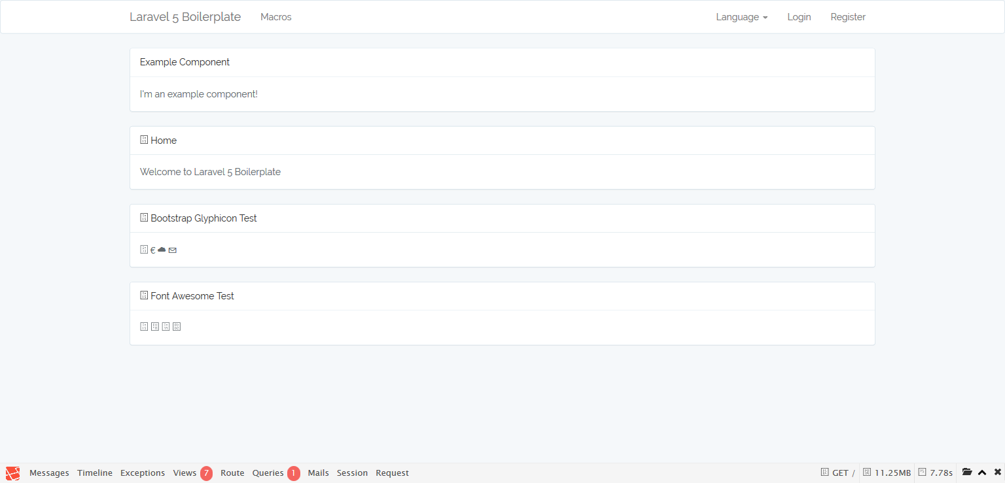Show the Route debugbar tab
Image resolution: width=1005 pixels, height=483 pixels.
point(232,473)
